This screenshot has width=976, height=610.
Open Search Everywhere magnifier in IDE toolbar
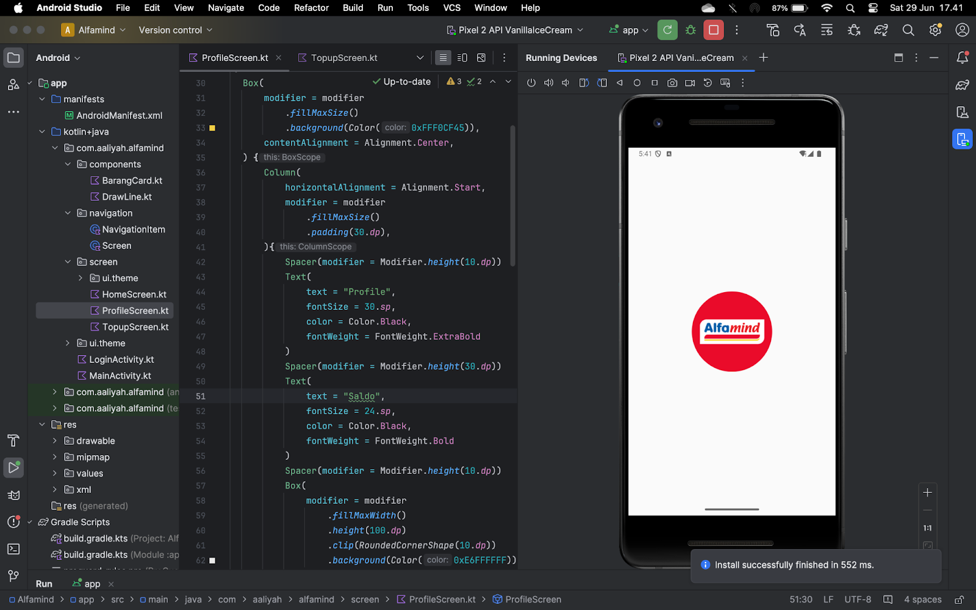tap(908, 30)
